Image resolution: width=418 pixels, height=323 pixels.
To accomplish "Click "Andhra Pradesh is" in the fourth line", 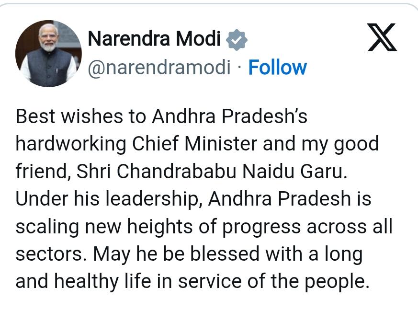I will coord(290,199).
